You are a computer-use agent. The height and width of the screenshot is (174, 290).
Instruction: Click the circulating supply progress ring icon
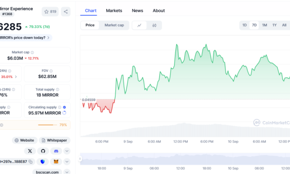(x=64, y=113)
